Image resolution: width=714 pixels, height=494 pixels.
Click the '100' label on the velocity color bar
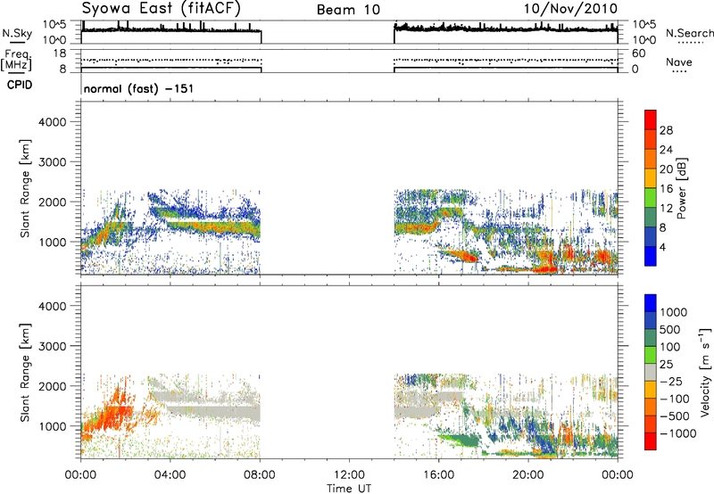[670, 347]
